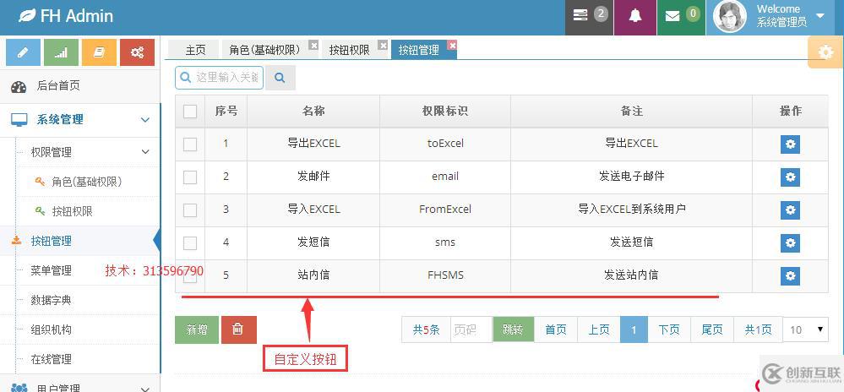Click the user avatar picture

click(x=729, y=17)
